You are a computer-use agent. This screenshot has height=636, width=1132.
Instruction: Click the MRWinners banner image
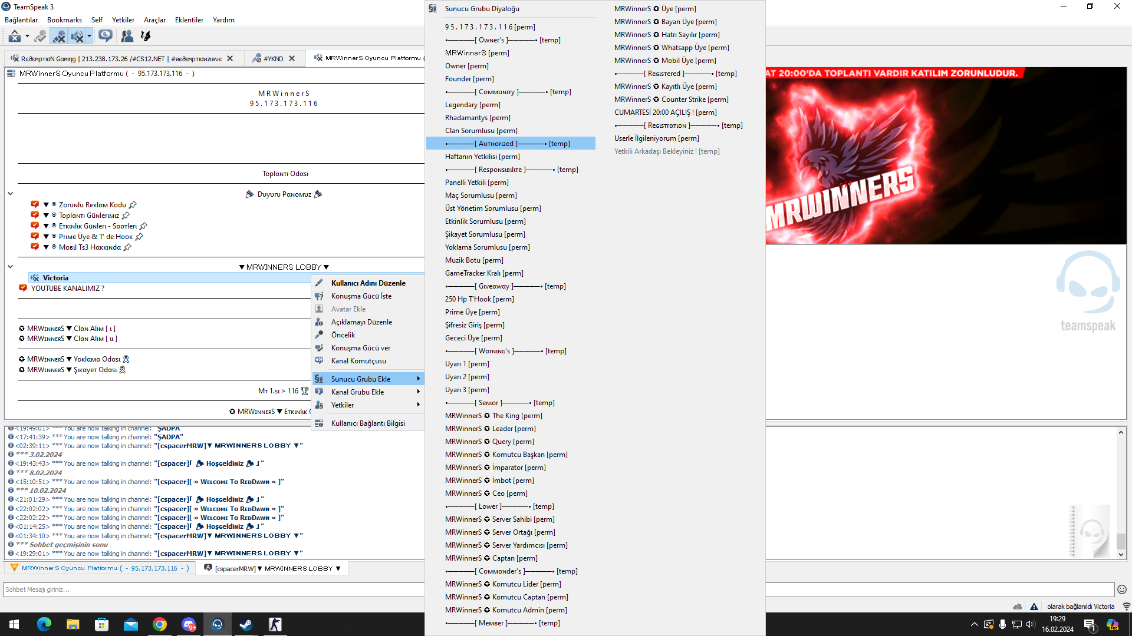(x=946, y=155)
